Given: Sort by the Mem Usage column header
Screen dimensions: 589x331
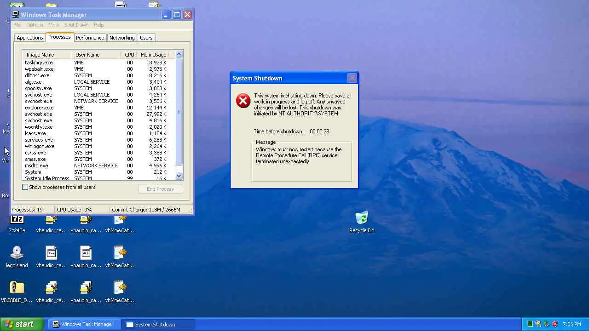Looking at the screenshot, I should coord(153,55).
